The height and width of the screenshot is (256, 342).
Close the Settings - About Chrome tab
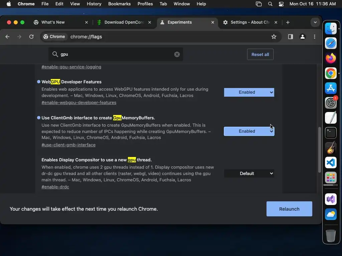click(x=276, y=22)
